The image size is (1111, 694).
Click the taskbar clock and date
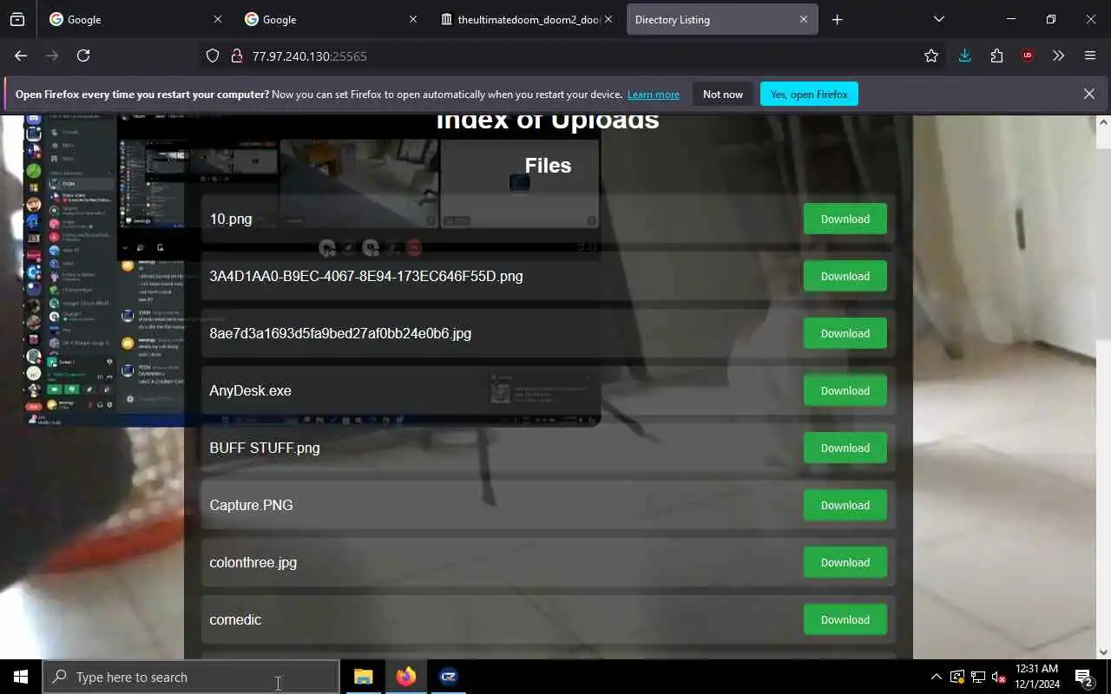(1036, 677)
